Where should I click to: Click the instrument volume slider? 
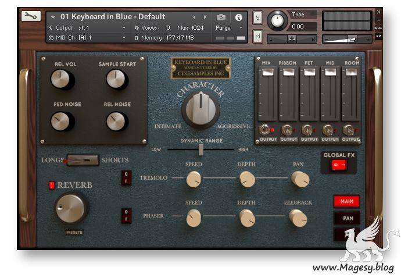click(x=347, y=39)
